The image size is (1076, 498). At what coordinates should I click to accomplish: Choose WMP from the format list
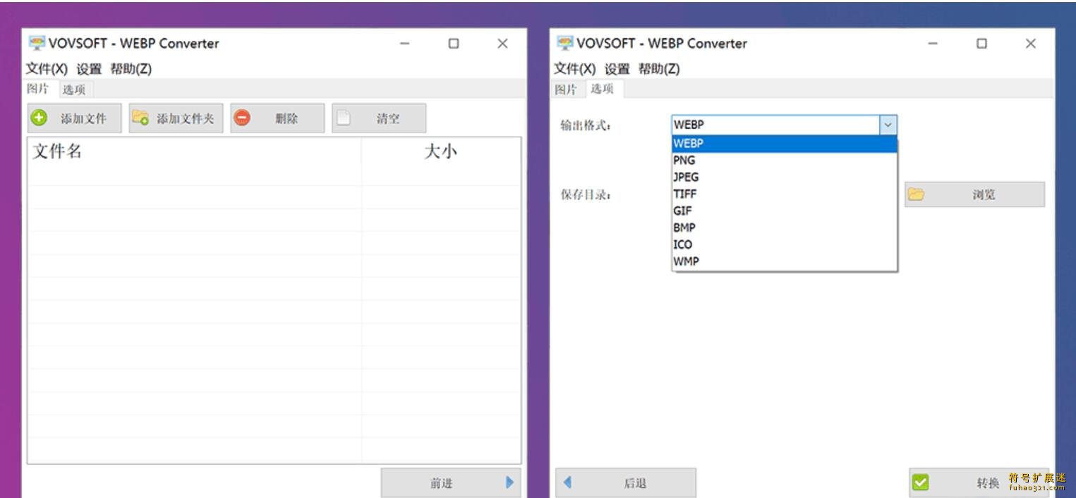click(784, 261)
